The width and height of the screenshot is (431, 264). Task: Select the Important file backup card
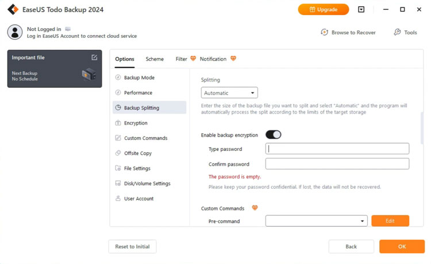[x=55, y=69]
